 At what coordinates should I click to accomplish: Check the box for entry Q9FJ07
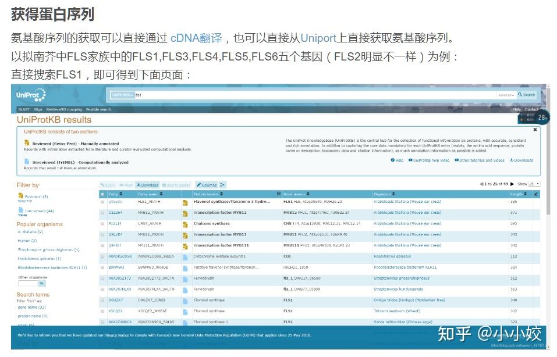(x=102, y=245)
